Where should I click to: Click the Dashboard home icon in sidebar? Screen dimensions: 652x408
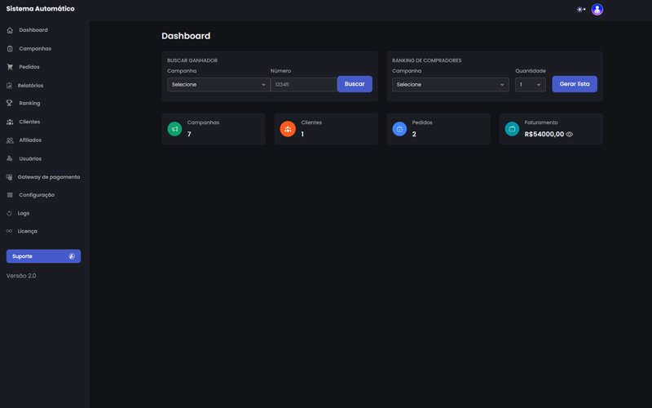(x=10, y=30)
